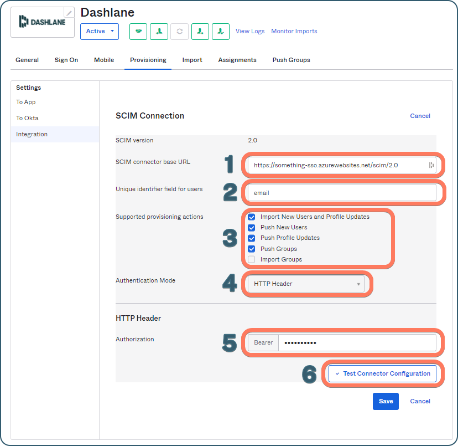Uncheck the Push Groups checkbox
The image size is (458, 446).
pos(252,249)
